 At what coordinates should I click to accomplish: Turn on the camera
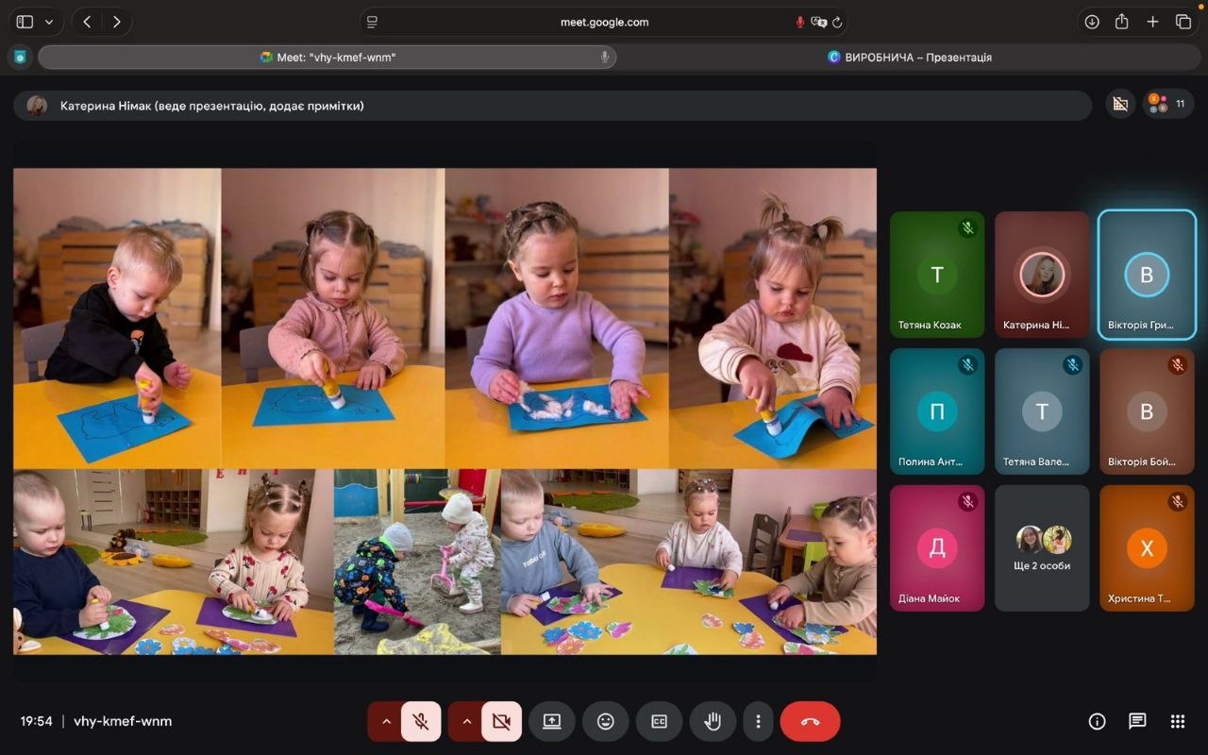[x=501, y=721]
